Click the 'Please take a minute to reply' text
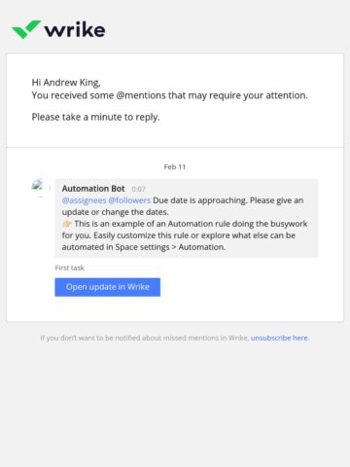Screen dimensions: 350x467 coord(96,117)
